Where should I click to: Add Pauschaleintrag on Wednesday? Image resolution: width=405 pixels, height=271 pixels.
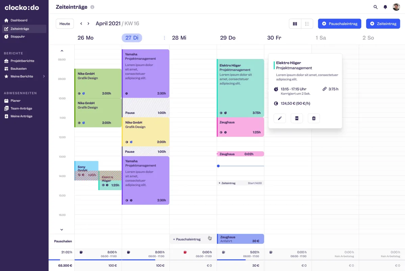(193, 239)
